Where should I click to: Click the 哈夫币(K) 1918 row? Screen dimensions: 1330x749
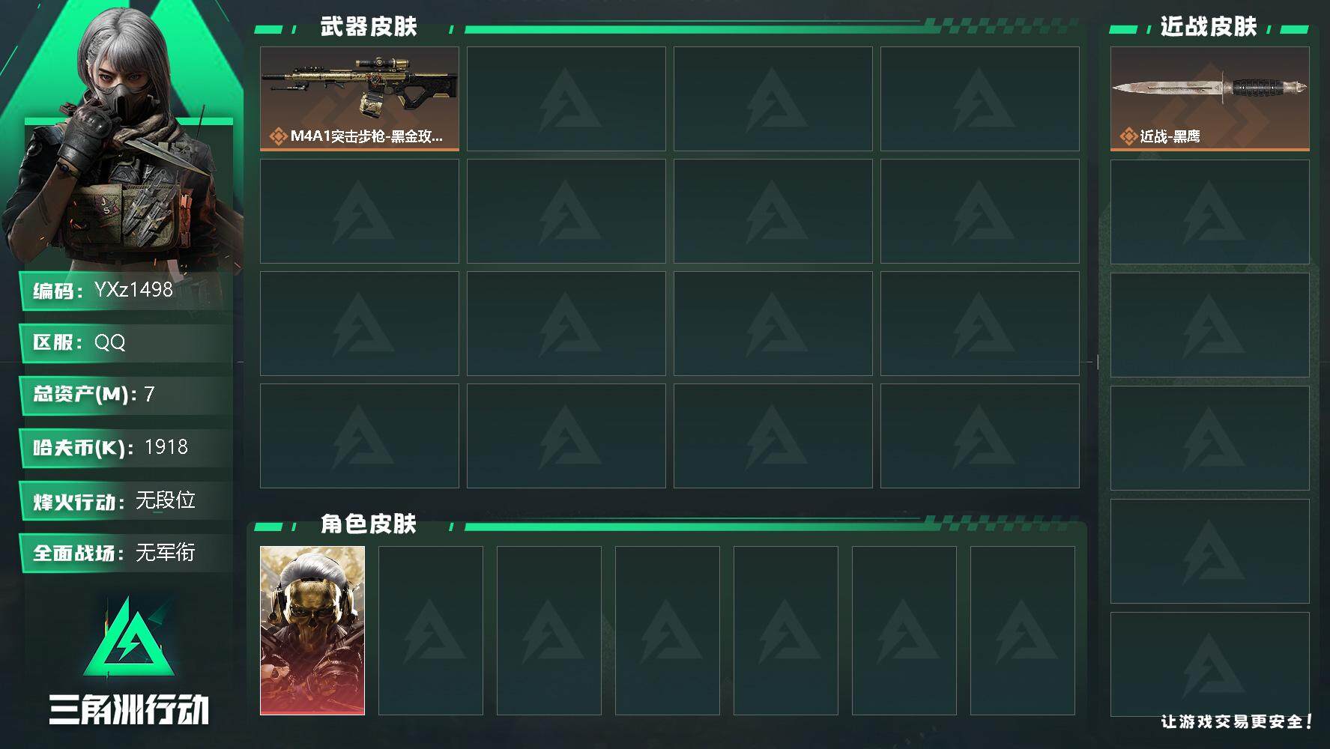[x=126, y=448]
